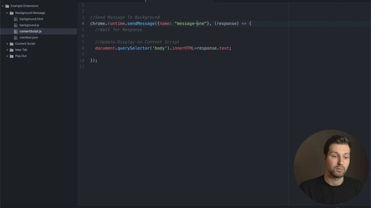Click the //Update Display on Content Script comment
The width and height of the screenshot is (371, 208).
137,42
